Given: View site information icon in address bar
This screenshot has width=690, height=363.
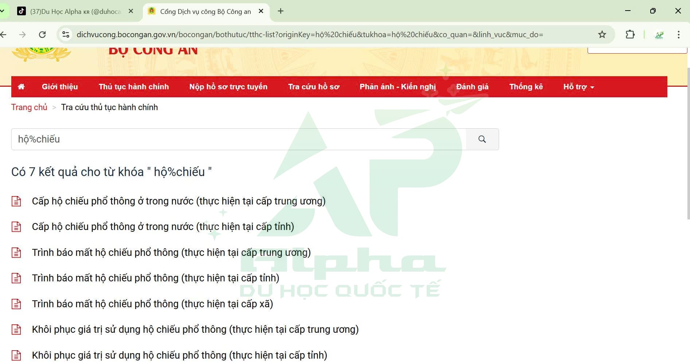Looking at the screenshot, I should click(66, 35).
